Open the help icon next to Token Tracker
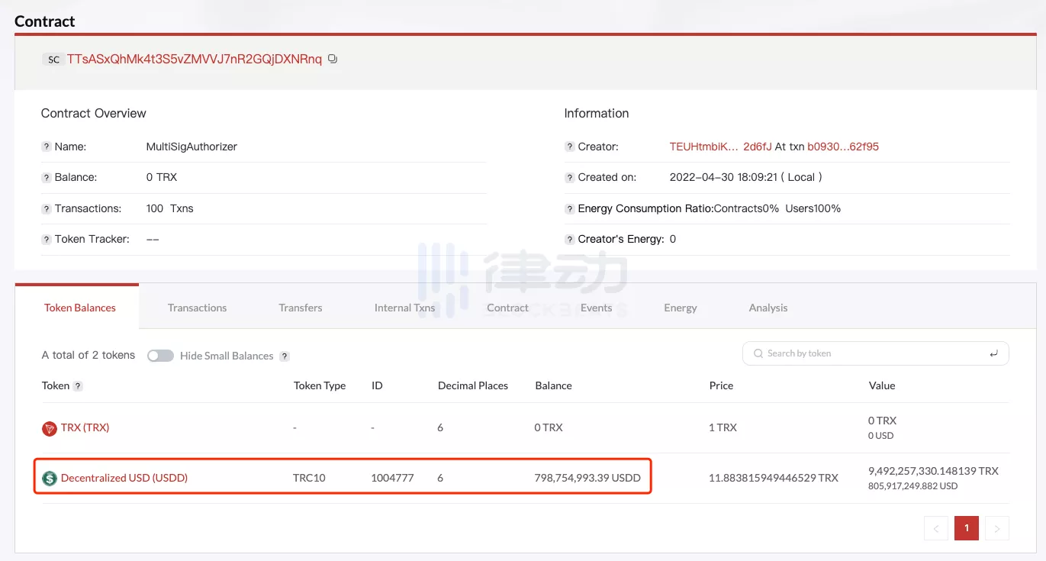Image resolution: width=1046 pixels, height=561 pixels. pos(47,239)
